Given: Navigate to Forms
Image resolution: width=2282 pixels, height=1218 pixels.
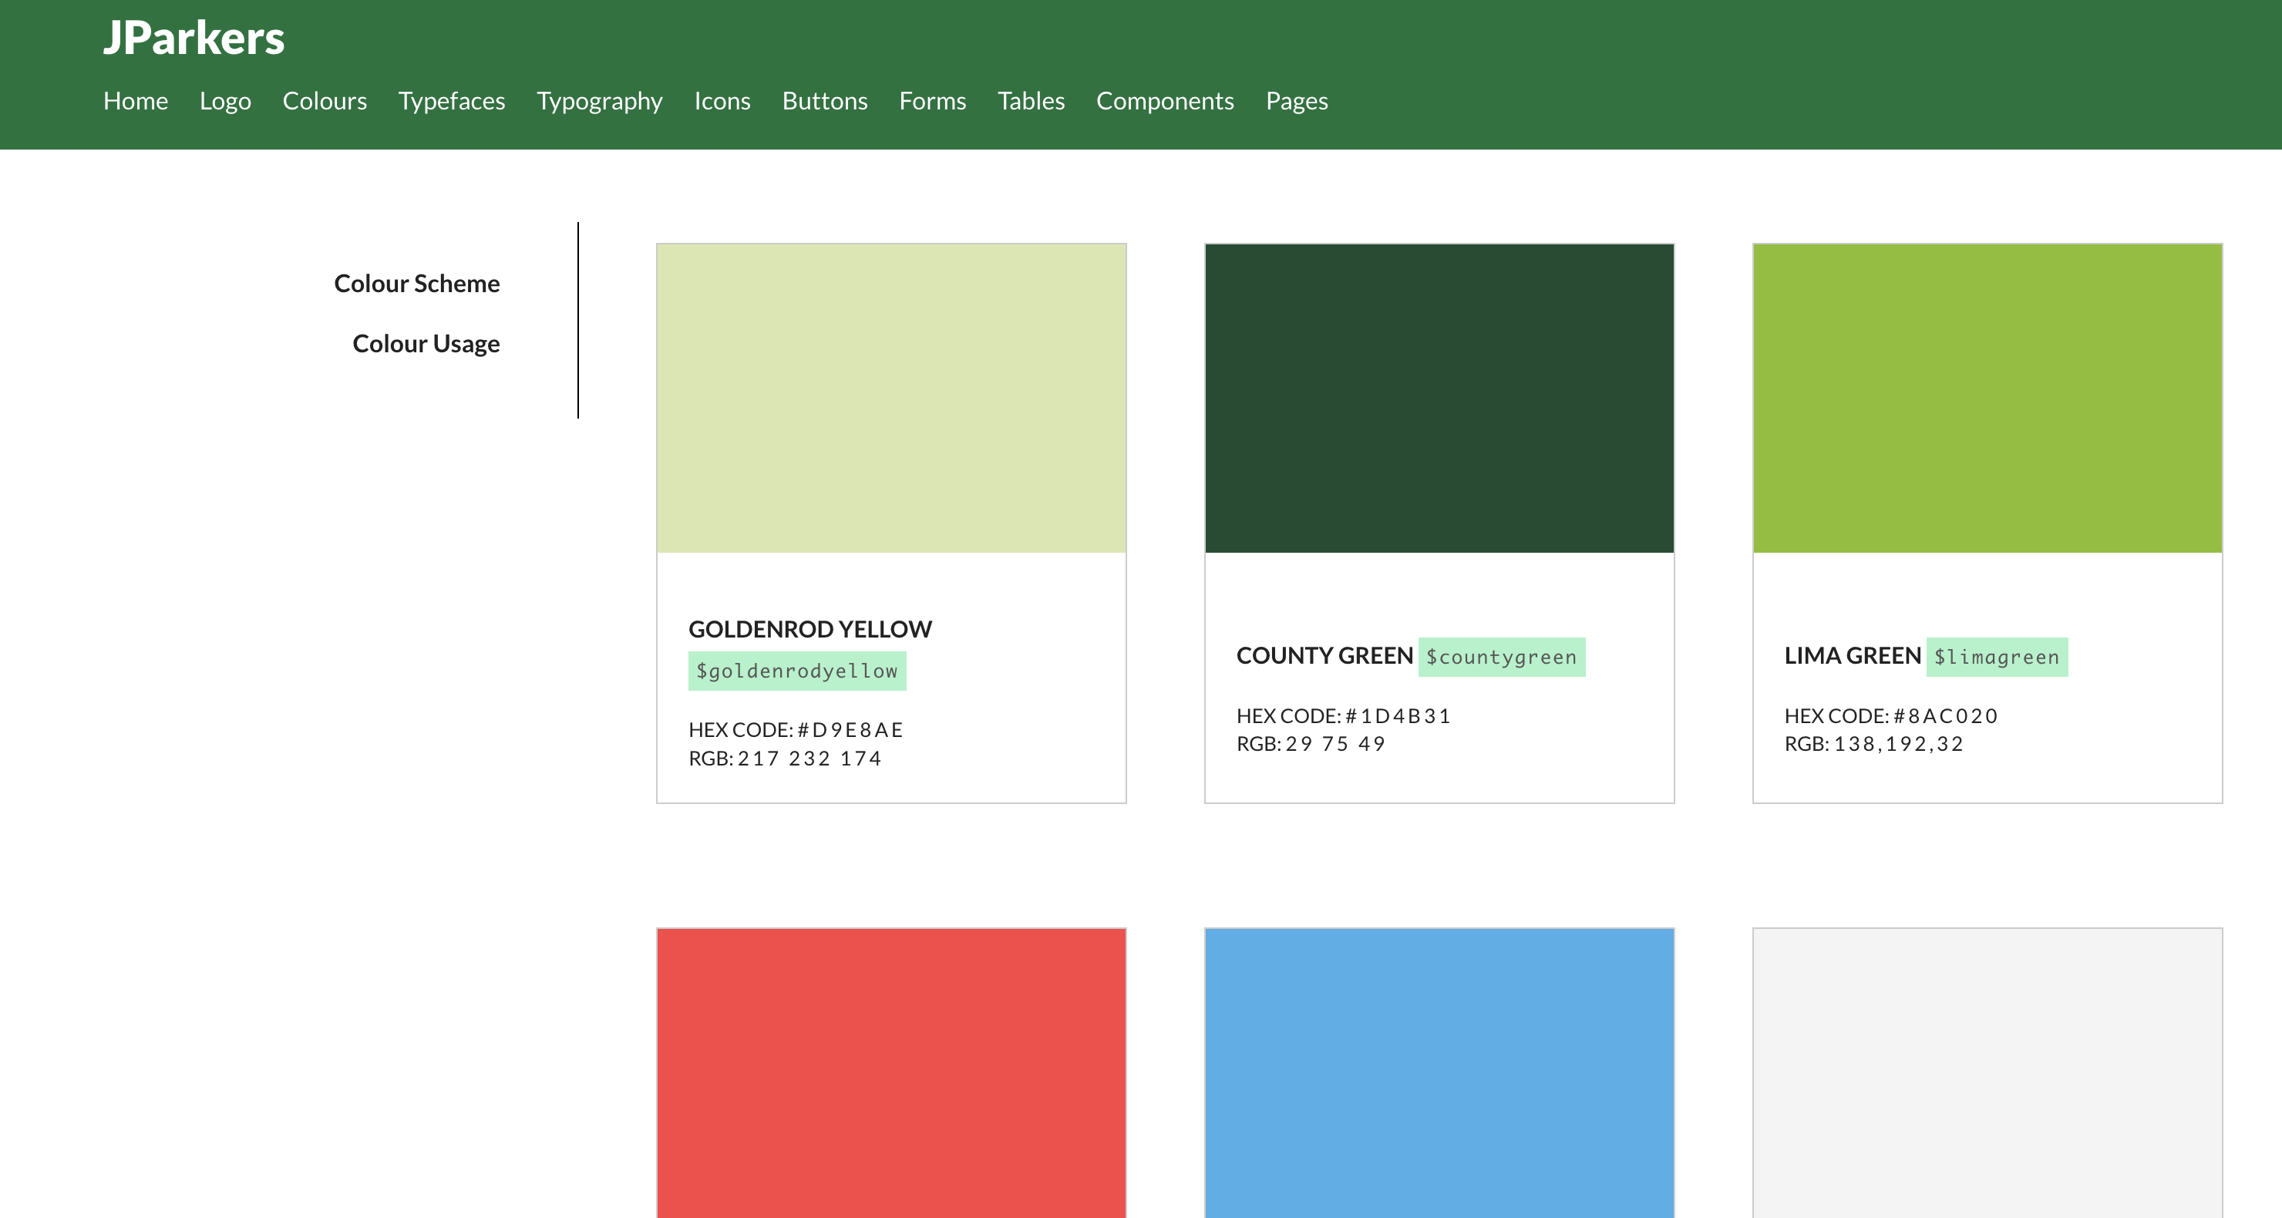Looking at the screenshot, I should click(932, 101).
